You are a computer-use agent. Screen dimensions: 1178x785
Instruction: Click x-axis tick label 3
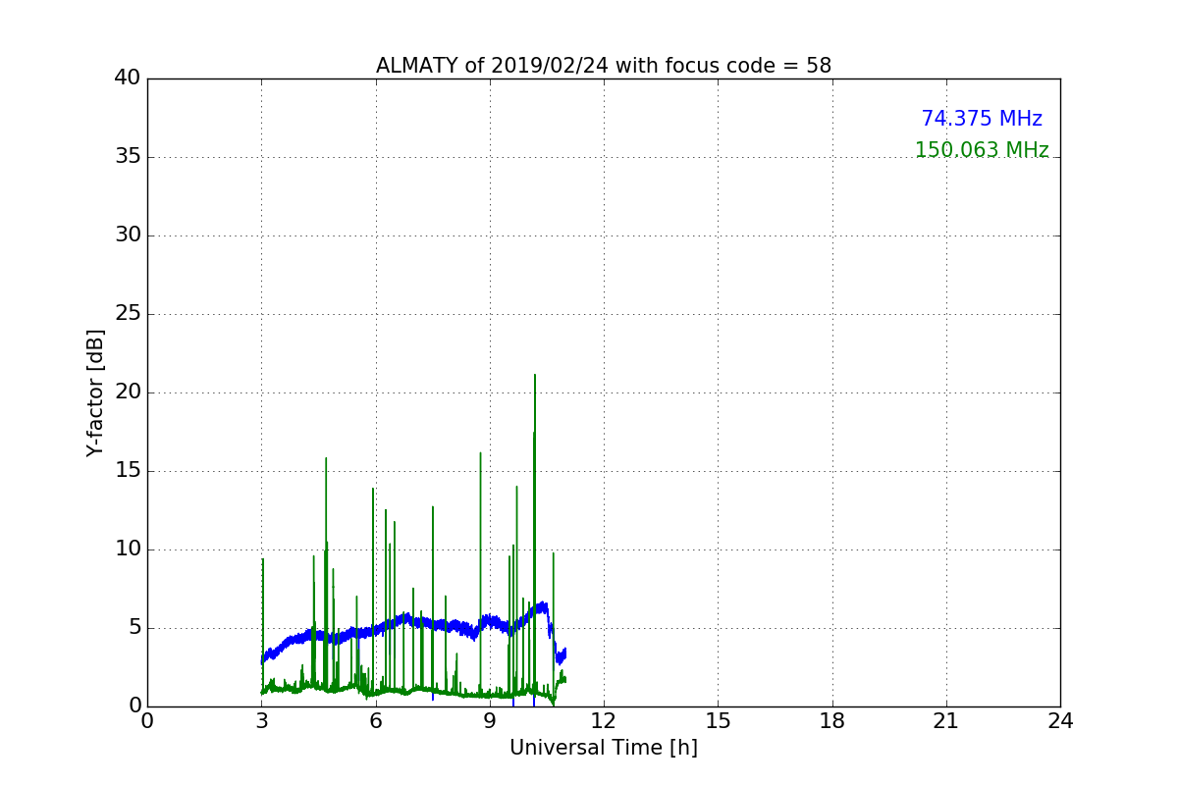point(261,721)
